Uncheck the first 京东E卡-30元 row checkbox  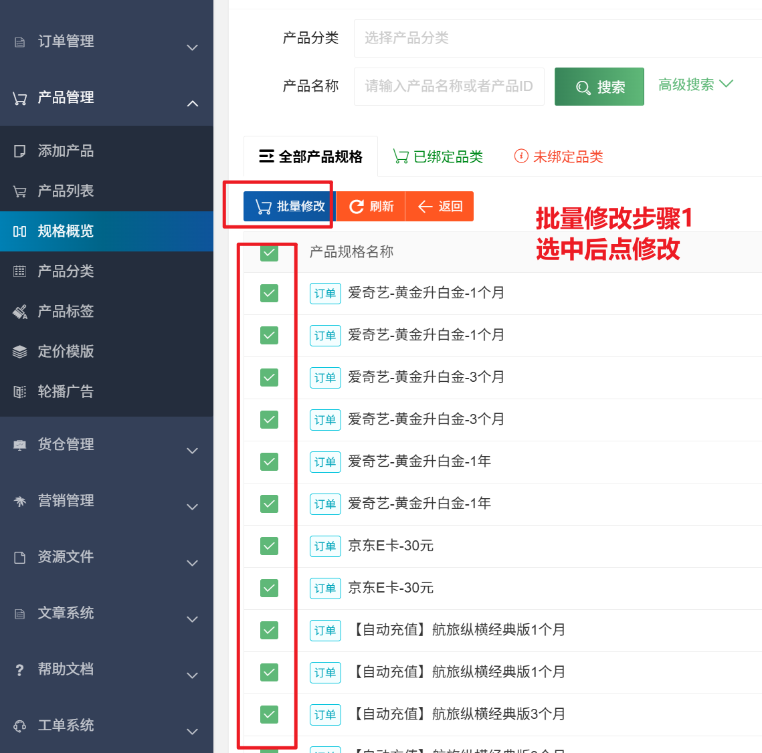(x=269, y=546)
